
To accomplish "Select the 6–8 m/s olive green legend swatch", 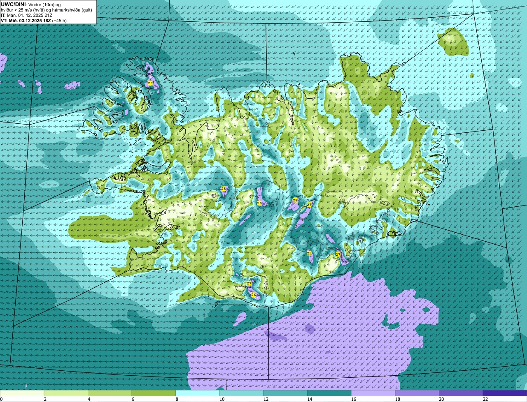I will (x=154, y=393).
